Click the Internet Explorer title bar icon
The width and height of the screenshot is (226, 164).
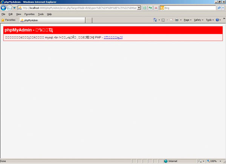[2, 2]
